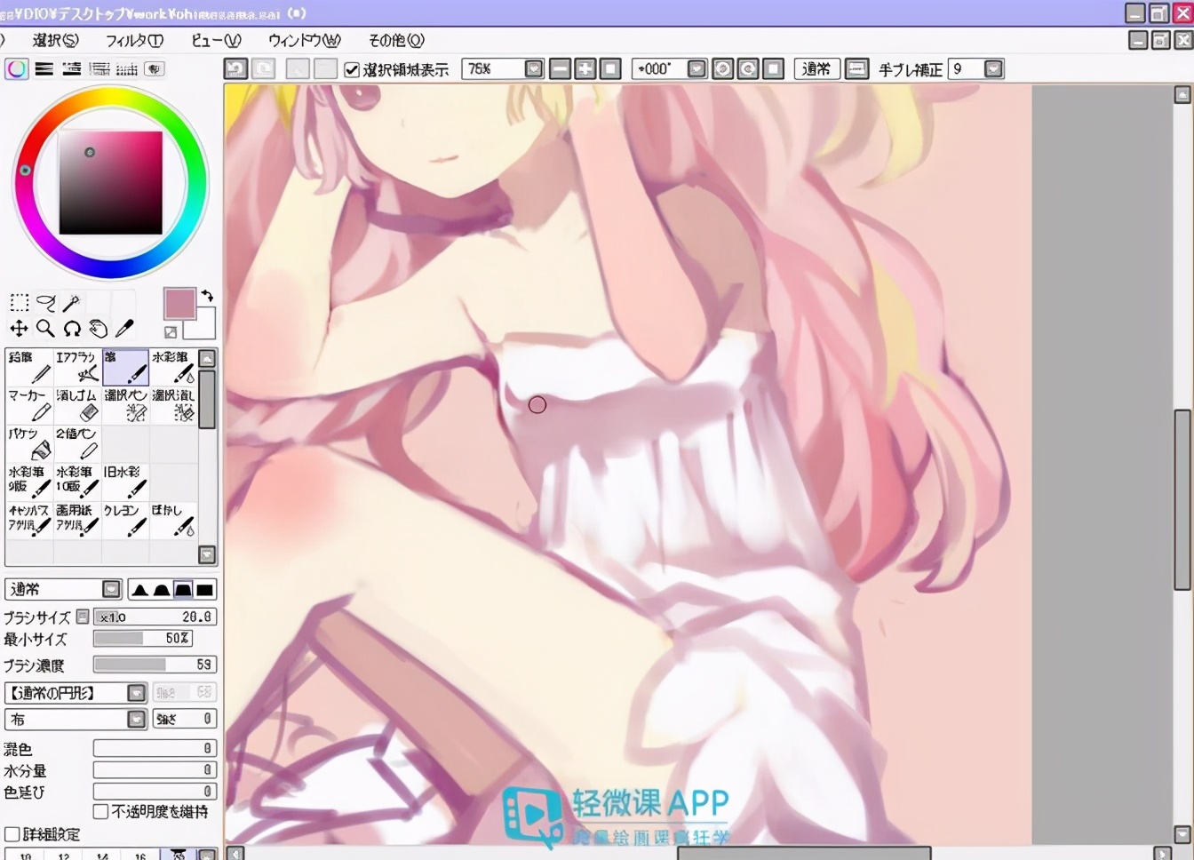Rotate canvas counterclockwise button
The width and height of the screenshot is (1194, 860).
723,69
